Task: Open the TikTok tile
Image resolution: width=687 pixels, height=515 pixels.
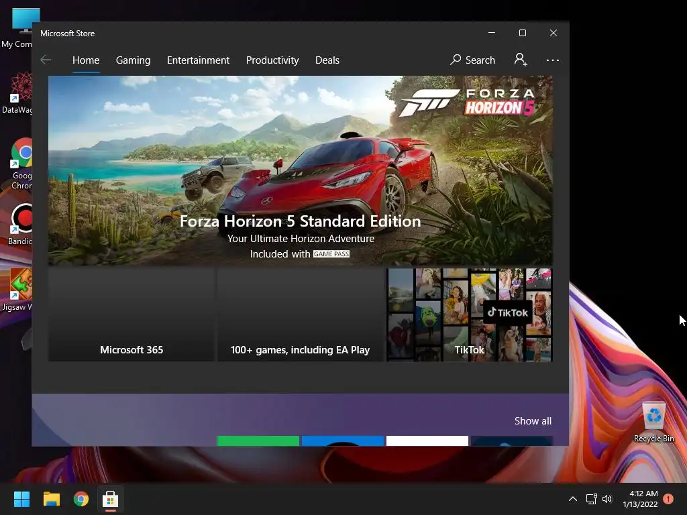Action: pyautogui.click(x=469, y=315)
